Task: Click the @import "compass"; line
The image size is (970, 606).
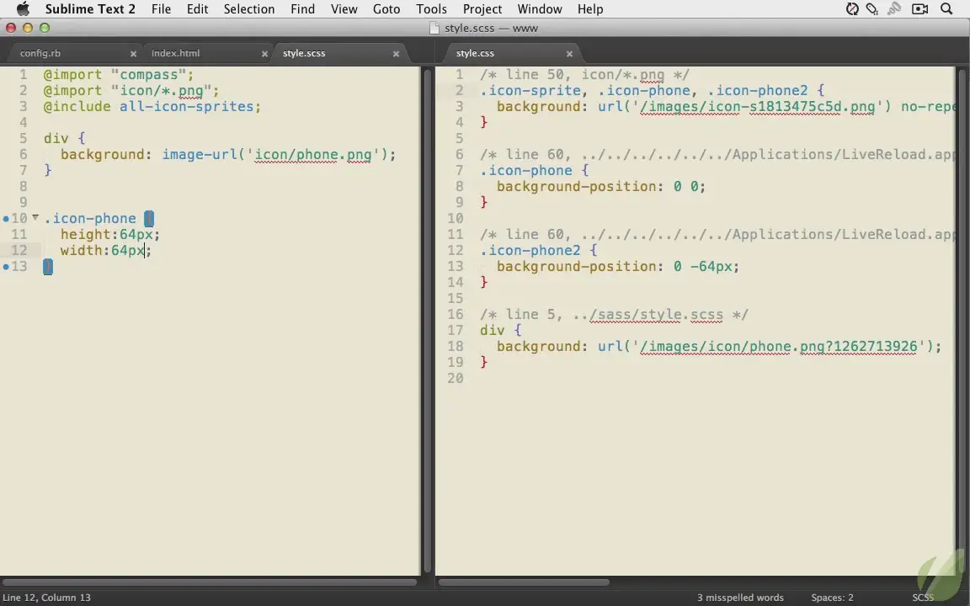Action: coord(119,75)
